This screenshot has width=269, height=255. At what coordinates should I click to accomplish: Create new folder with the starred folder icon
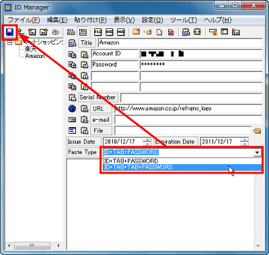pyautogui.click(x=136, y=32)
